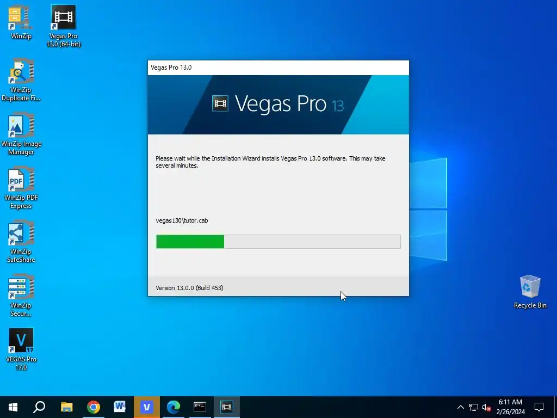Open the Action Center notifications
The width and height of the screenshot is (557, 418).
(x=539, y=407)
